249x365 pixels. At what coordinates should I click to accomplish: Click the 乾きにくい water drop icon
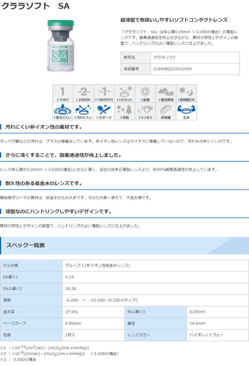(63, 111)
